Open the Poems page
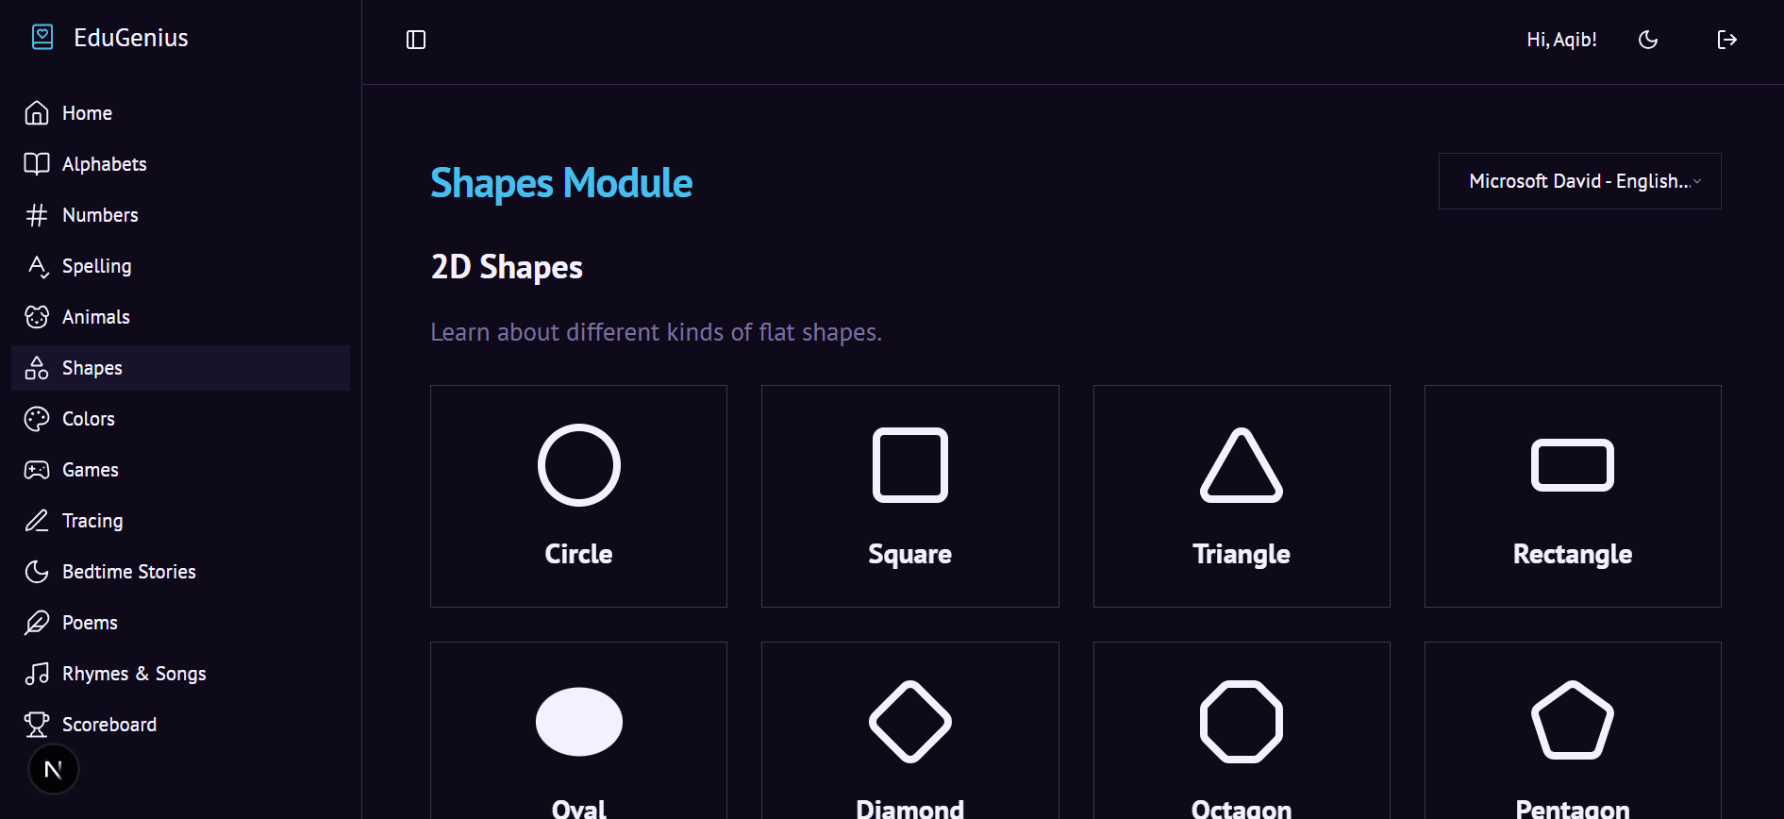 click(x=90, y=623)
